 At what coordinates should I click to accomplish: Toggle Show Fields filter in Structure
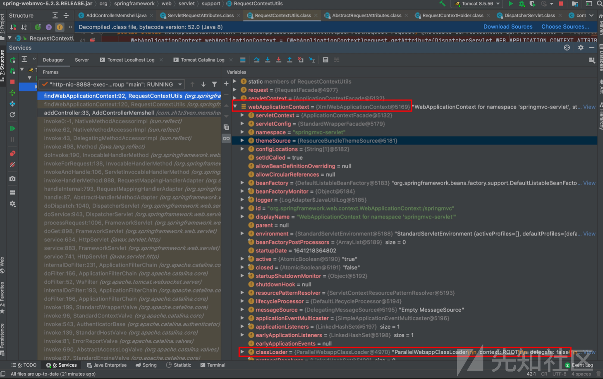pyautogui.click(x=60, y=27)
